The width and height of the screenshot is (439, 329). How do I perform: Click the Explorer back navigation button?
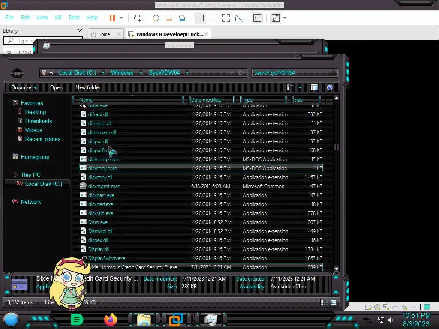[17, 73]
